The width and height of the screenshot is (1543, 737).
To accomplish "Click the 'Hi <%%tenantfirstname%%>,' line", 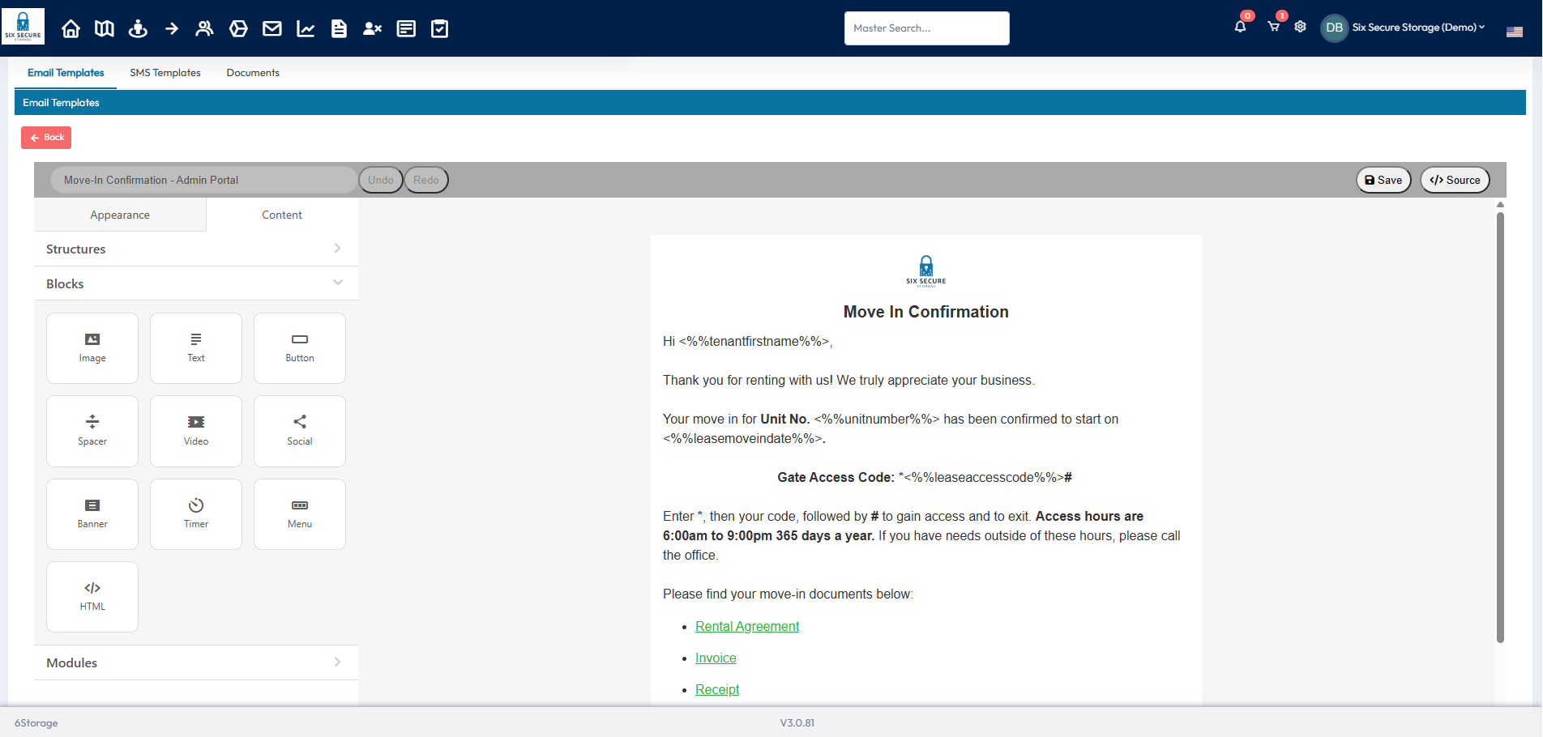I will [x=747, y=341].
